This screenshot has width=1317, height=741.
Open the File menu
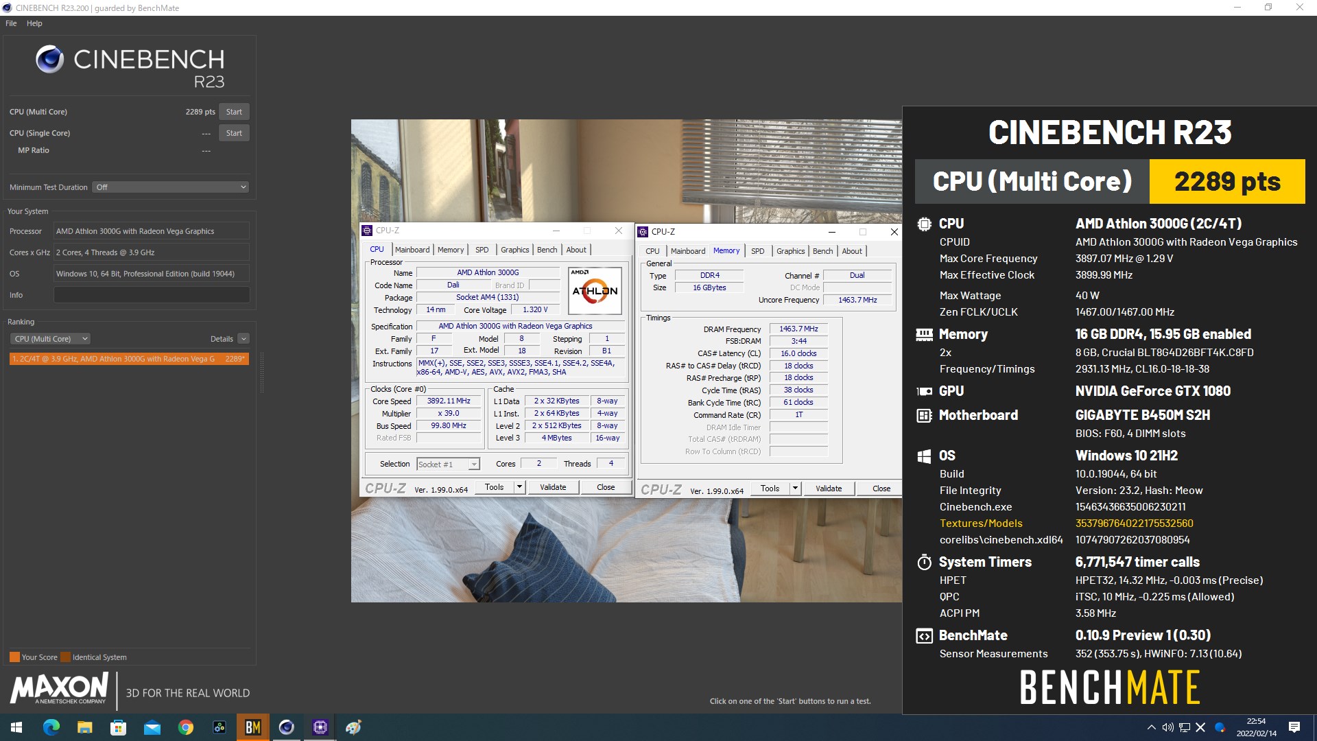pyautogui.click(x=11, y=23)
